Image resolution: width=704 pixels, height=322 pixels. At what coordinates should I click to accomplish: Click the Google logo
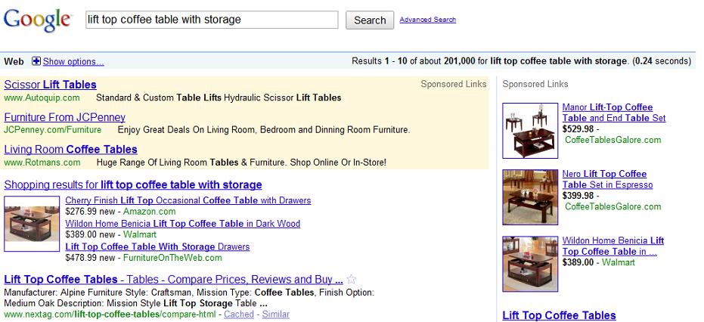click(x=38, y=20)
